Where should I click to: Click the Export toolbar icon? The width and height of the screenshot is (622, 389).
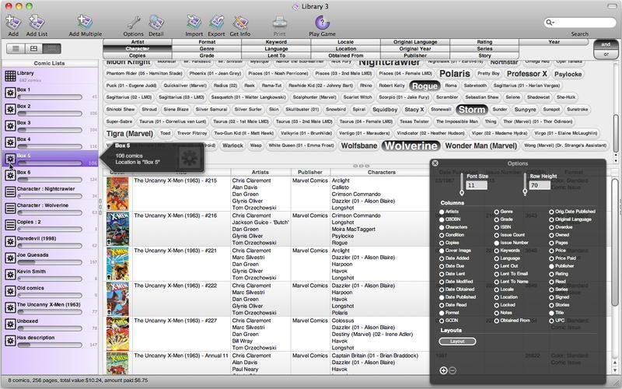[216, 21]
